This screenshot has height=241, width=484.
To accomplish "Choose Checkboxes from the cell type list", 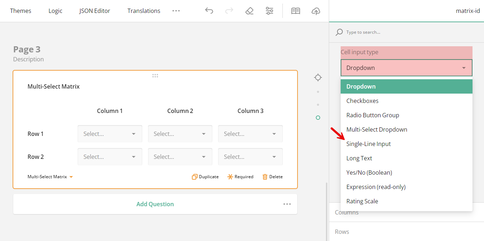I will pyautogui.click(x=362, y=100).
